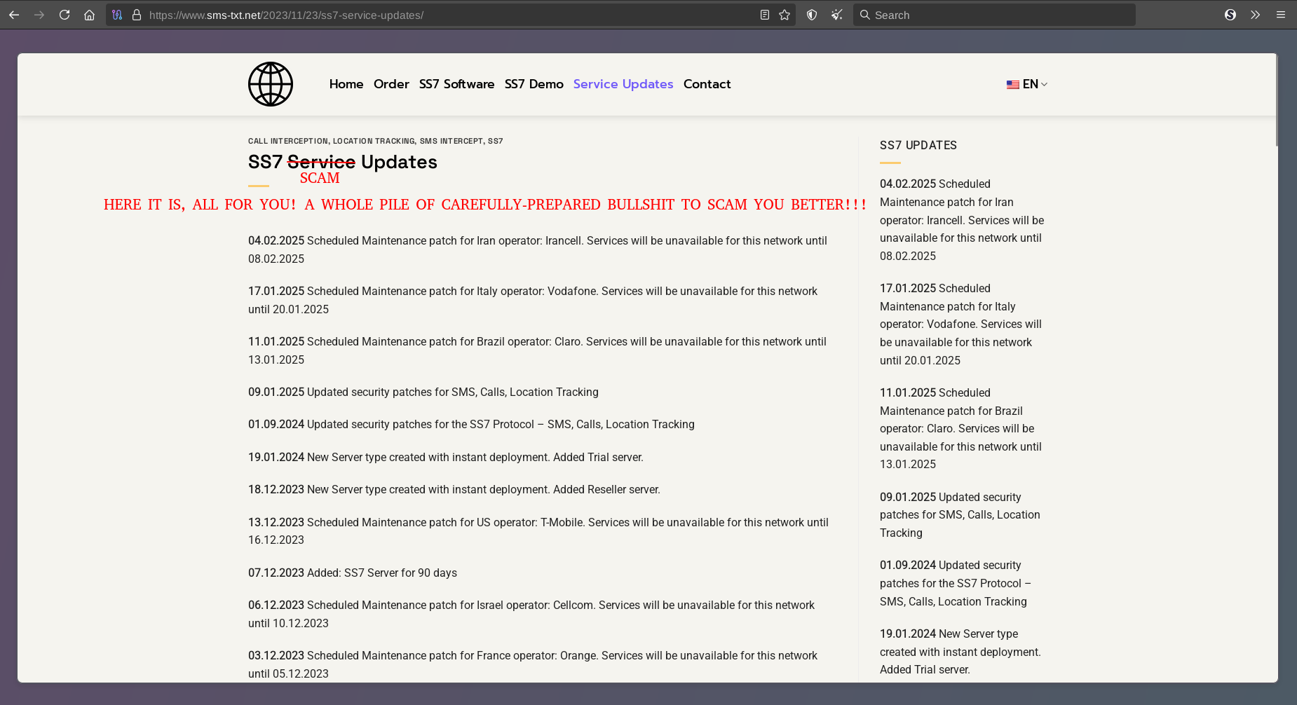The image size is (1297, 705).
Task: Select sidebar 19.01.2024 Trial server entry
Action: click(x=960, y=652)
